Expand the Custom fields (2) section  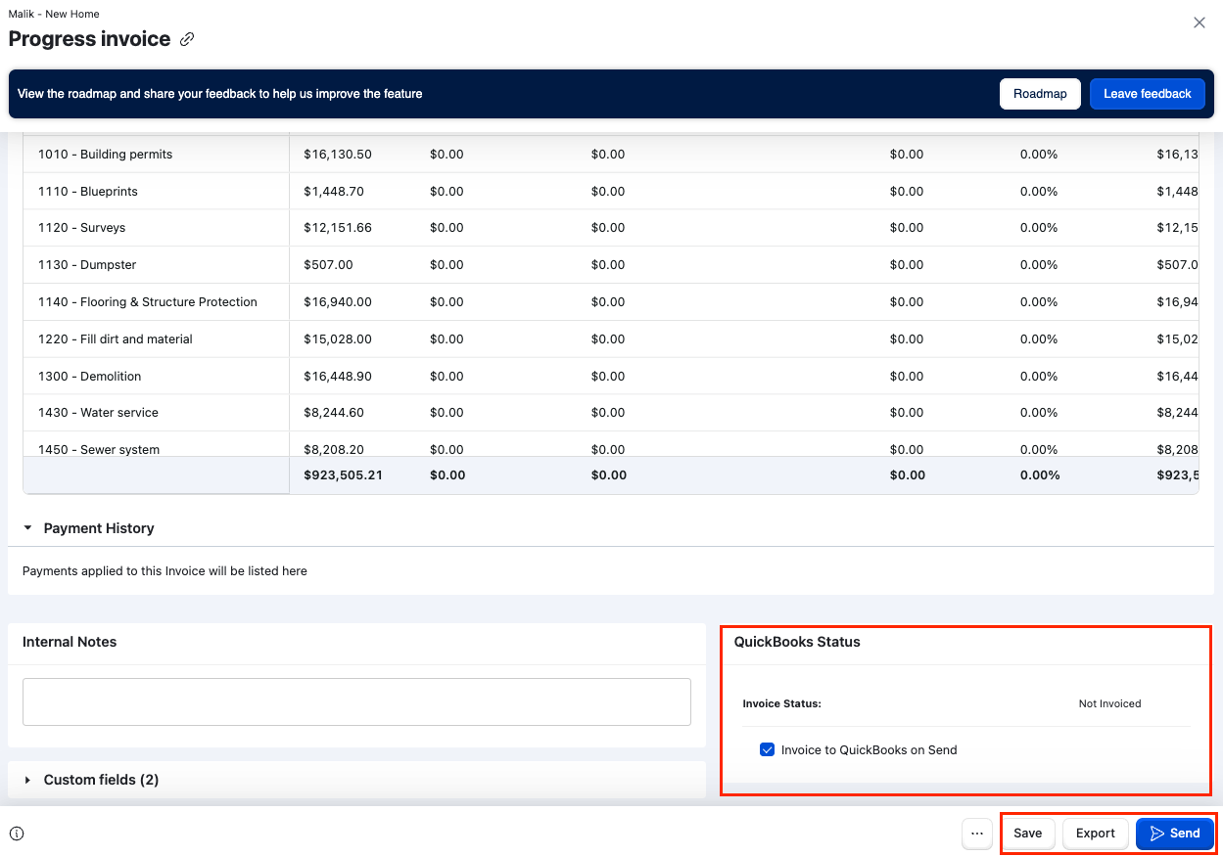[x=28, y=780]
